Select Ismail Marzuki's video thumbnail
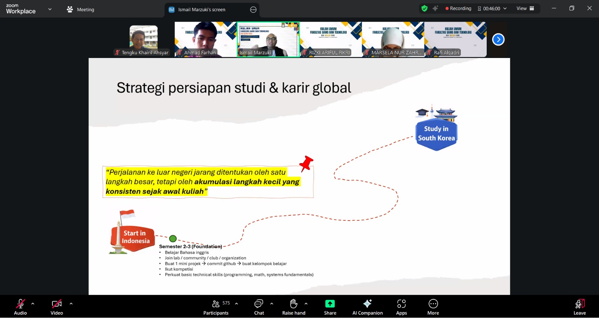Viewport: 599px width, 318px height. pos(268,39)
